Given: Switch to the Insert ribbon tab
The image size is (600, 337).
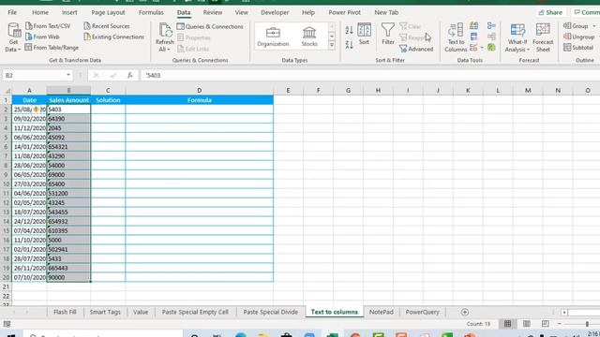Looking at the screenshot, I should click(69, 12).
